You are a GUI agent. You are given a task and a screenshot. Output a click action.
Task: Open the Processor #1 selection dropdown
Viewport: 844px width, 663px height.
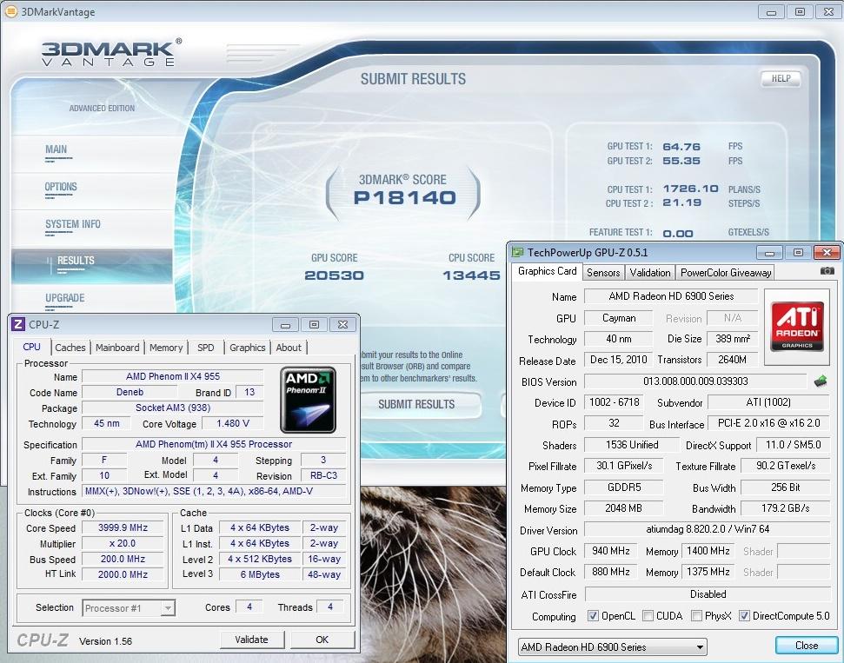point(129,608)
